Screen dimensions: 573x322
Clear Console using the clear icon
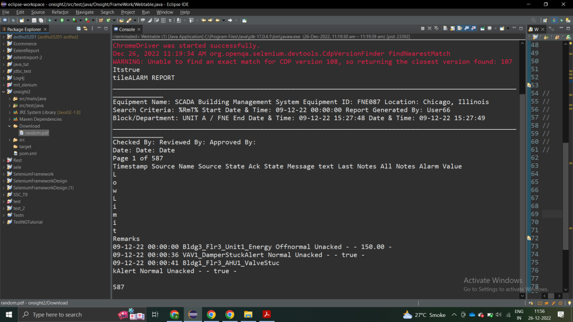pos(445,29)
